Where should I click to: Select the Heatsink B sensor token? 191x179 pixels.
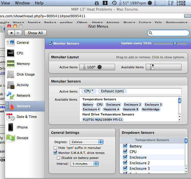131,109
